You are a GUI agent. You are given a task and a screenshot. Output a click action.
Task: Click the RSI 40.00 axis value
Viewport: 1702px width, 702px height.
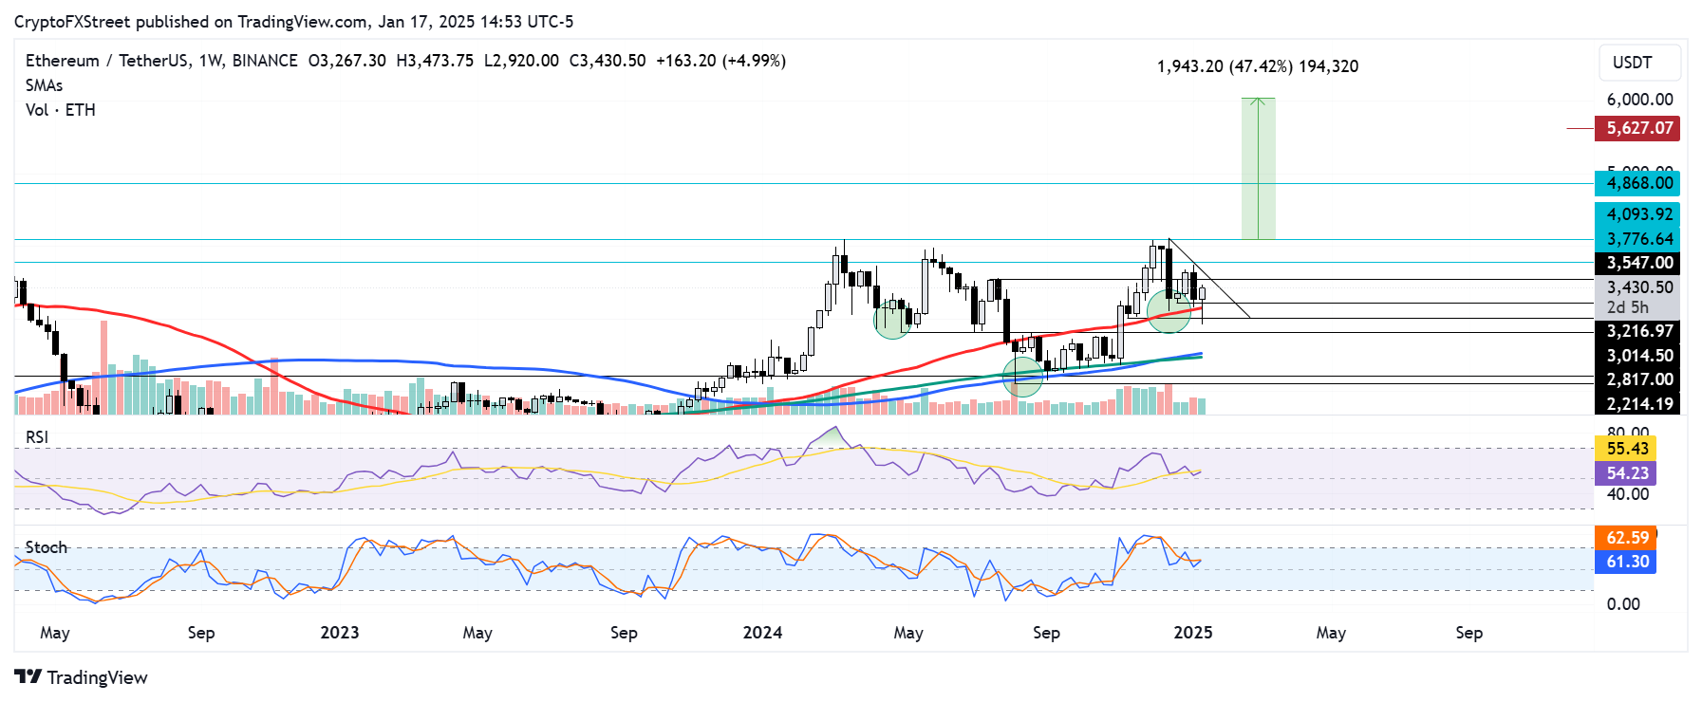1627,494
